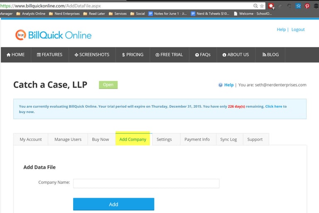The height and width of the screenshot is (213, 319).
Task: Open the LastPass extension icon
Action: point(271,6)
